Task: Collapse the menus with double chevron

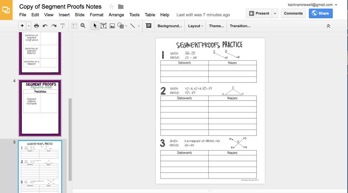Action: pos(328,26)
